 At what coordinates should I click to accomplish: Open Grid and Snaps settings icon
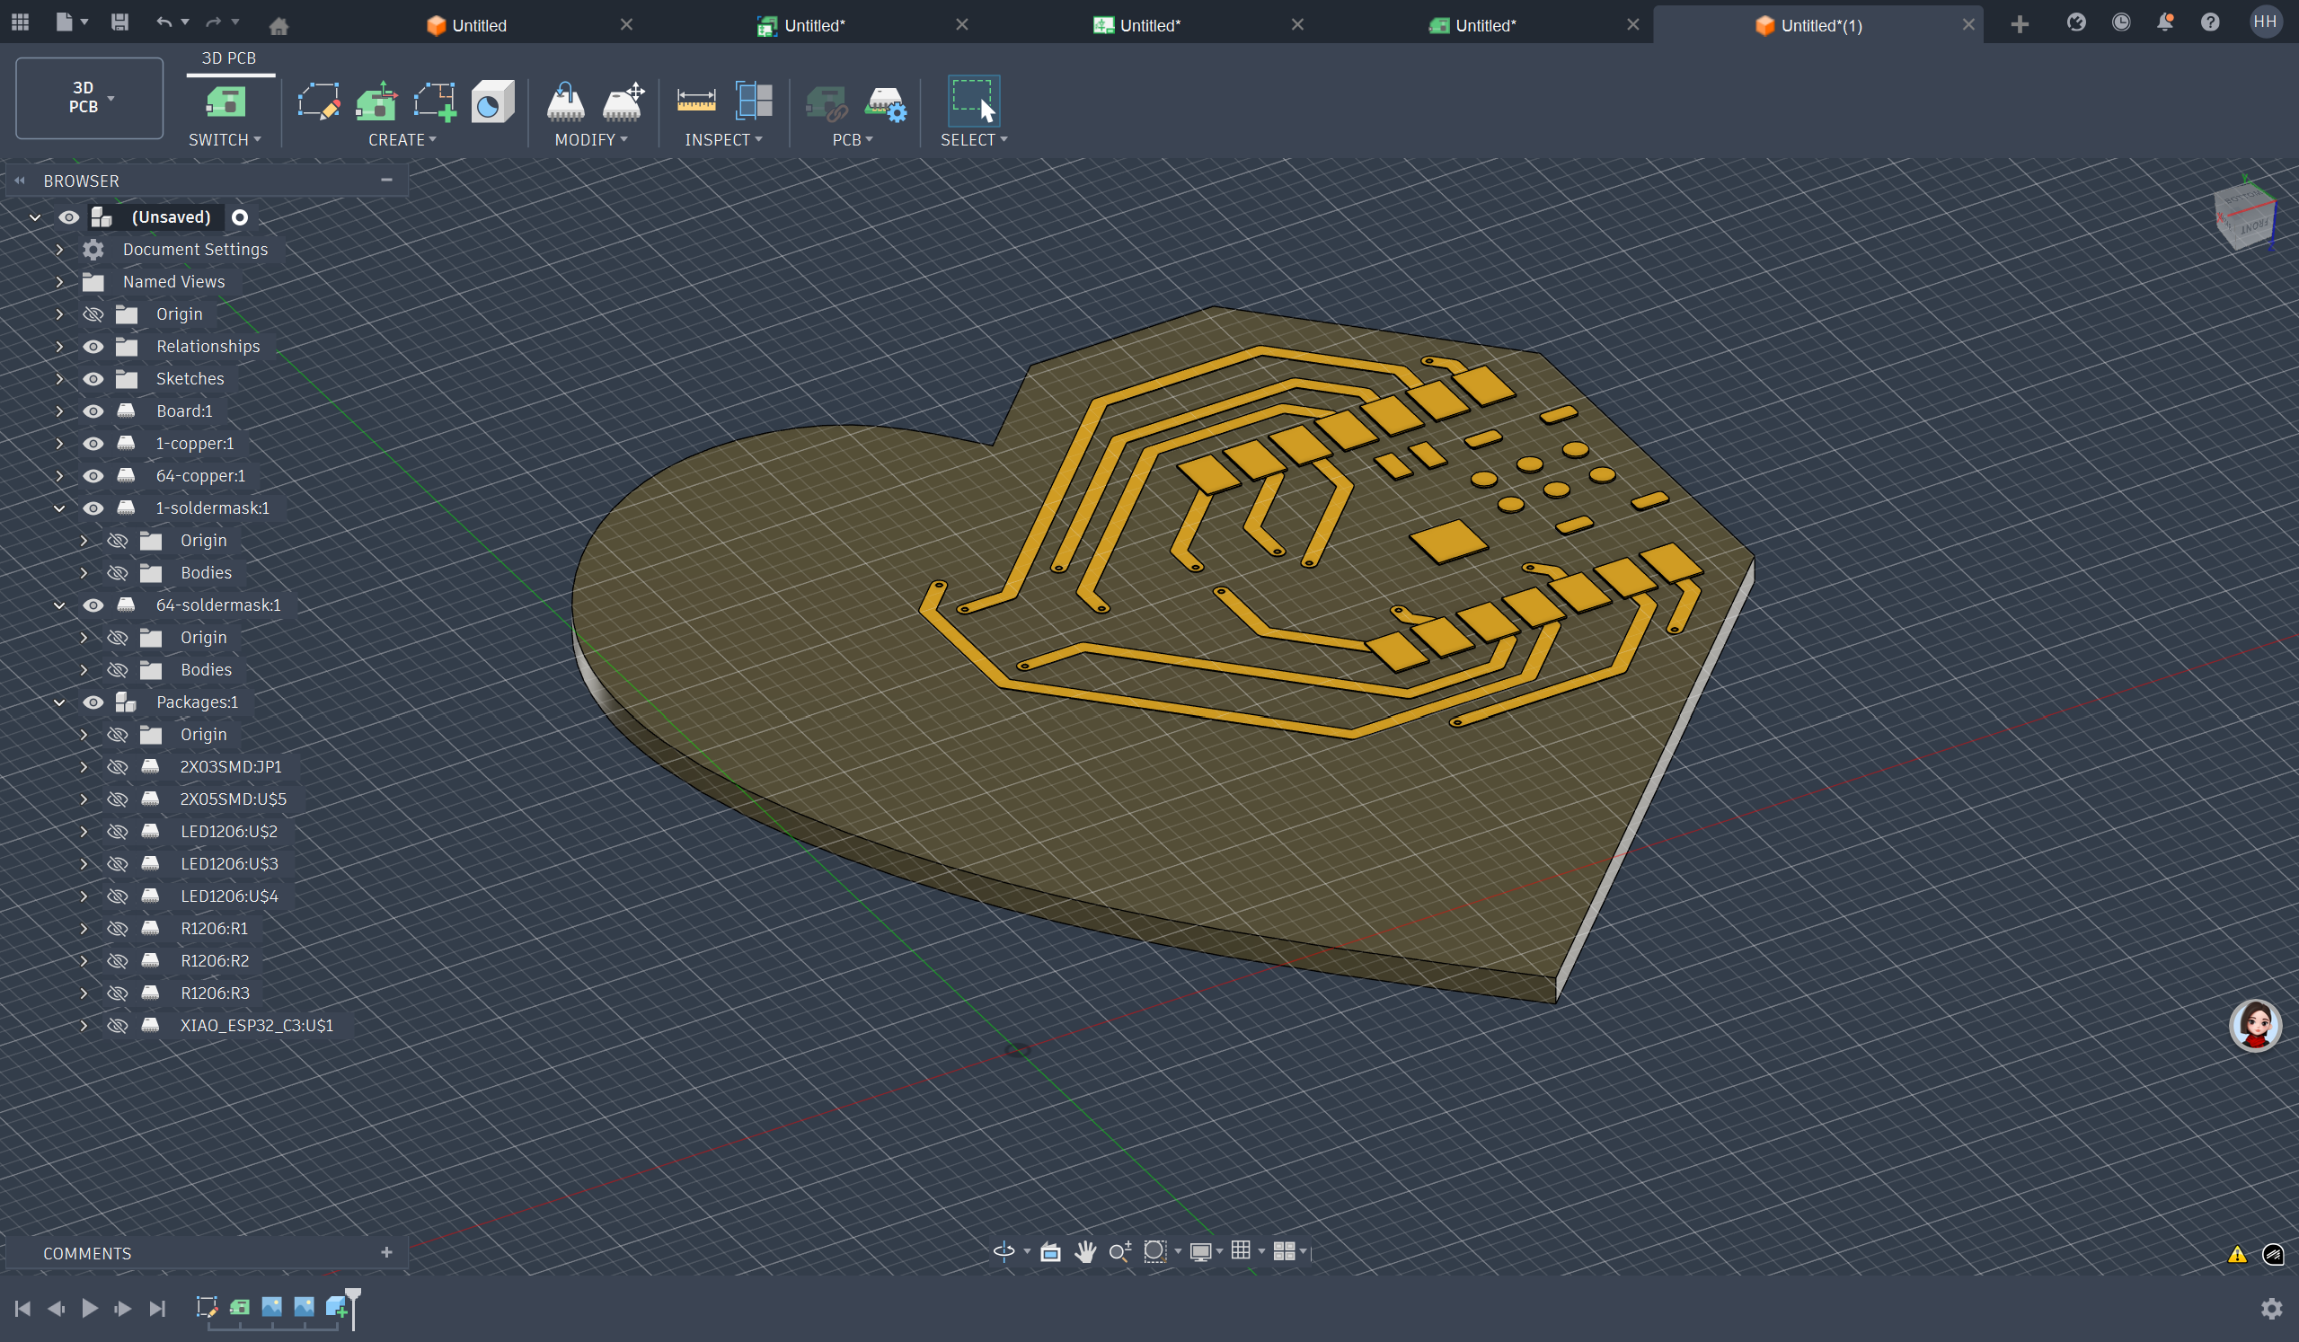(1241, 1250)
